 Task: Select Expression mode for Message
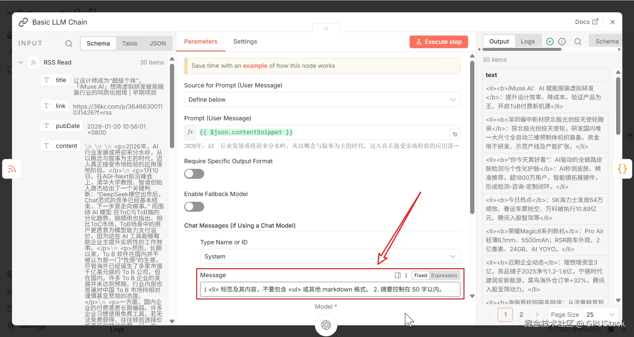point(444,275)
